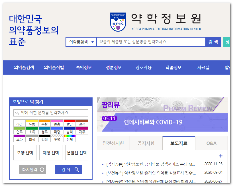Select the 자주 (magenta) color swatch

[x=82, y=131]
